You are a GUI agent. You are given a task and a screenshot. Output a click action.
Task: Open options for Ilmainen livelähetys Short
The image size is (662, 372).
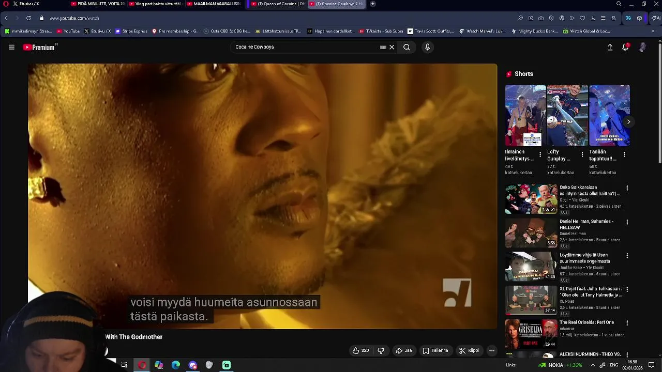coord(540,154)
